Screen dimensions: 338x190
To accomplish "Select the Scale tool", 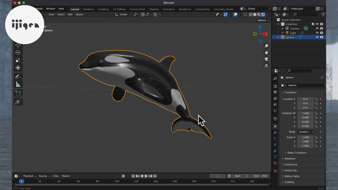I will pos(18,60).
